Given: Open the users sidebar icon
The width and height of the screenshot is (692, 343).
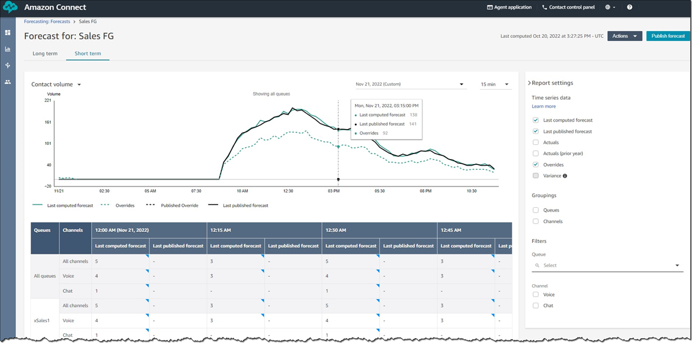Looking at the screenshot, I should (x=7, y=82).
